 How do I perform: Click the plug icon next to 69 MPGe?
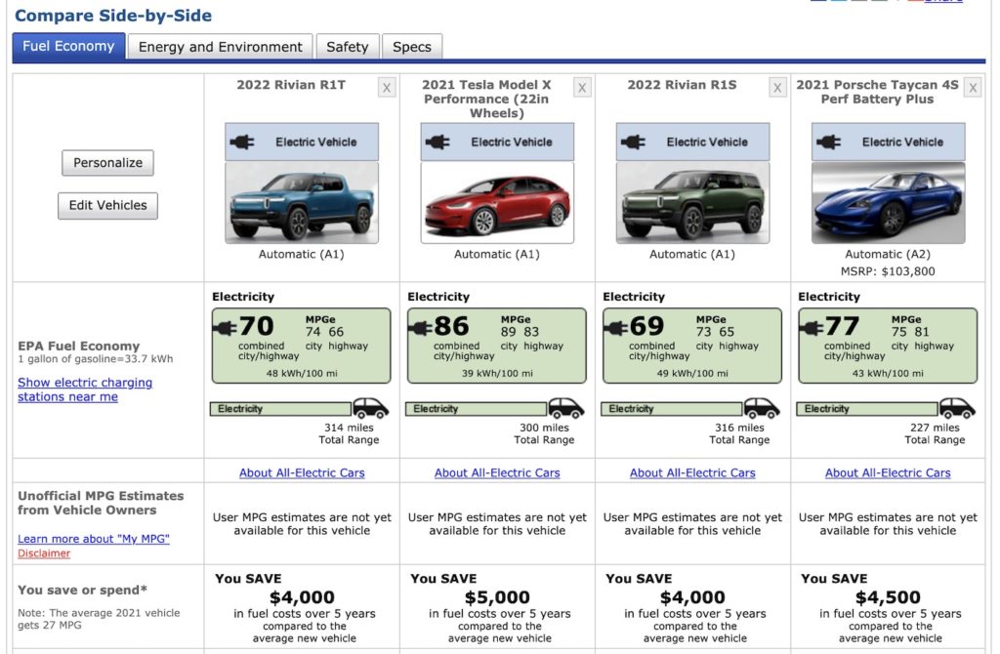(x=615, y=328)
